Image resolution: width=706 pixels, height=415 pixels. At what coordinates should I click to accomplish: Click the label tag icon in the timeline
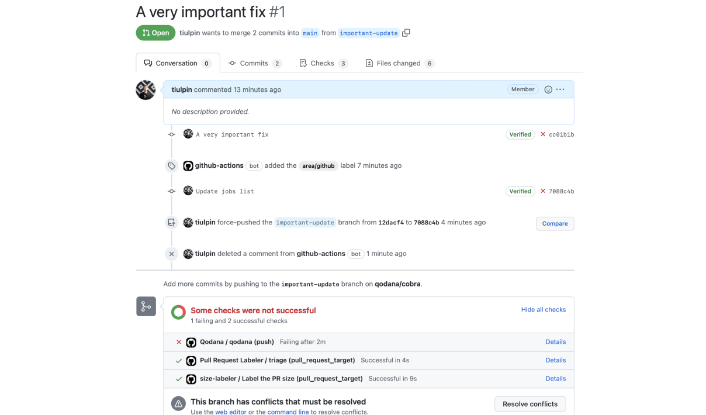click(x=171, y=165)
